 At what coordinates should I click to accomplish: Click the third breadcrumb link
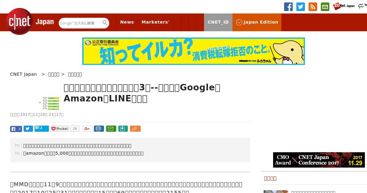click(75, 74)
